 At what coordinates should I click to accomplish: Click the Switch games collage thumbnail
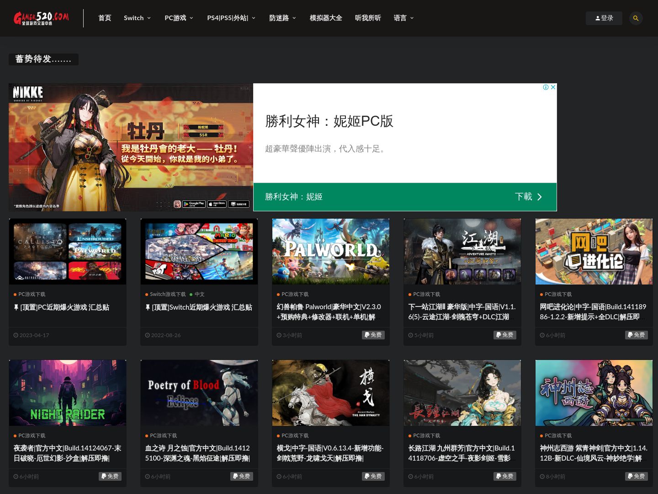[x=199, y=252]
